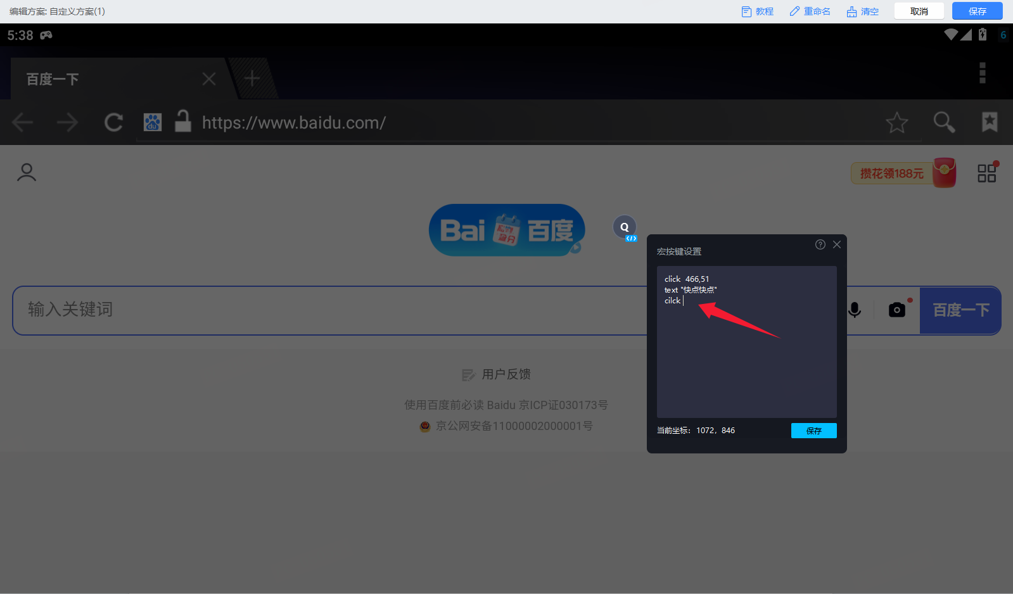Open the three-dot browser menu
1013x594 pixels.
[982, 73]
